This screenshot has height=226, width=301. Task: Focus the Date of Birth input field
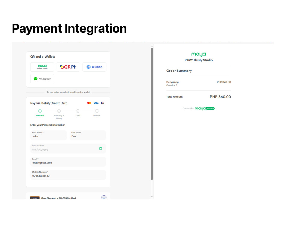pos(68,149)
